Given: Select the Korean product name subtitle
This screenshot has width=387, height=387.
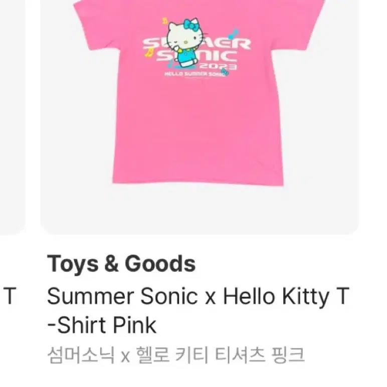Looking at the screenshot, I should click(x=176, y=355).
